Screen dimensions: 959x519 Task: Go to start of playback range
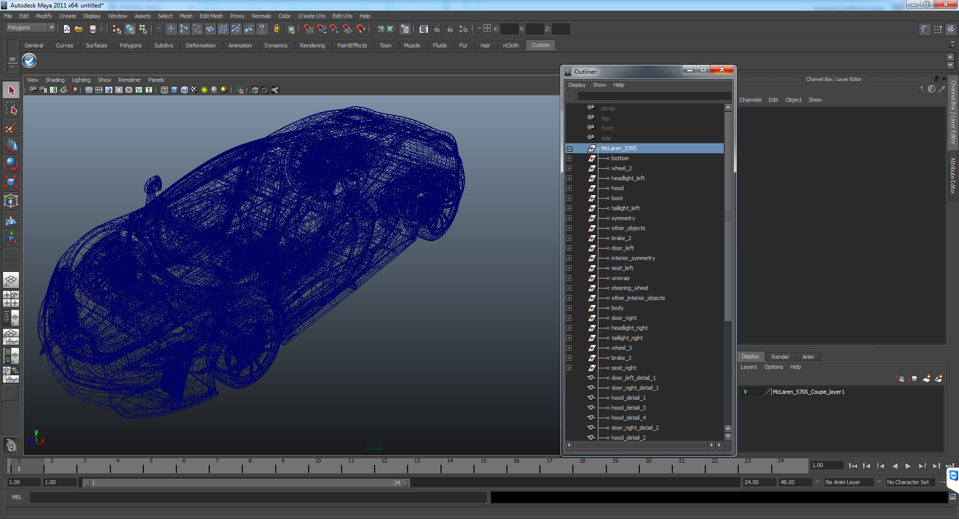tap(853, 466)
